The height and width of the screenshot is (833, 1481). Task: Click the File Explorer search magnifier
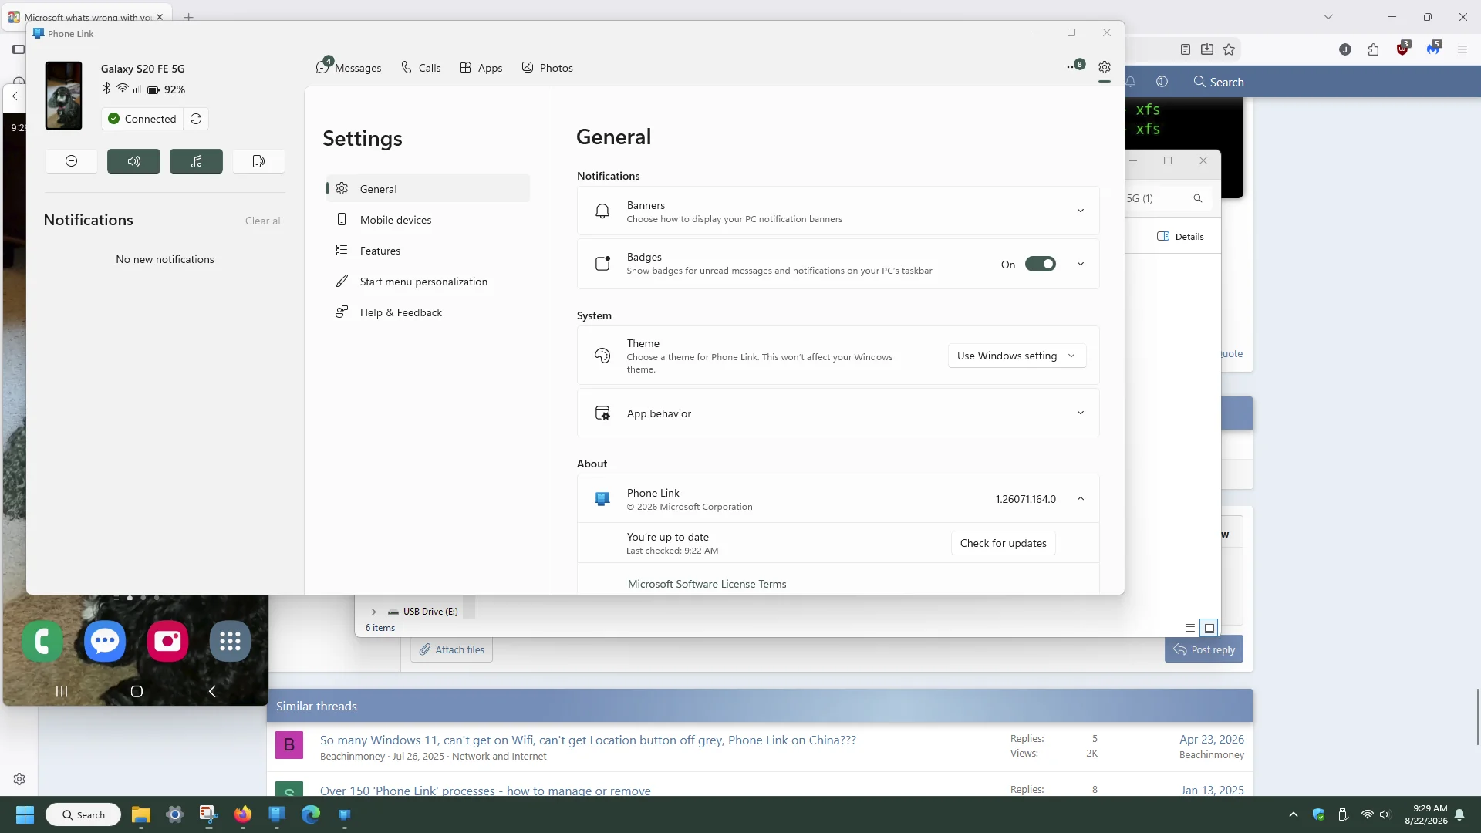click(x=1198, y=198)
